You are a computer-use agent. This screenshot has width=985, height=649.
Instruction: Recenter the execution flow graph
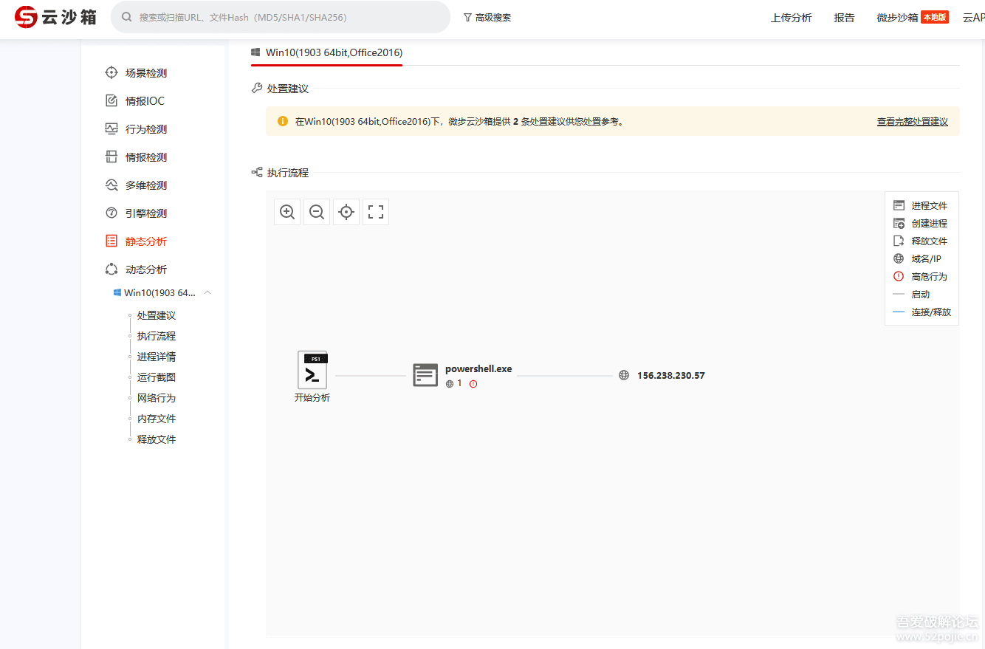346,212
